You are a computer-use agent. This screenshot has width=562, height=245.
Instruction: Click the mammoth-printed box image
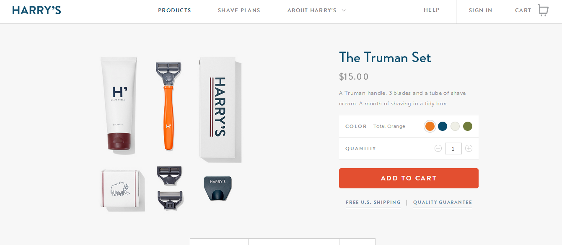[x=121, y=189]
